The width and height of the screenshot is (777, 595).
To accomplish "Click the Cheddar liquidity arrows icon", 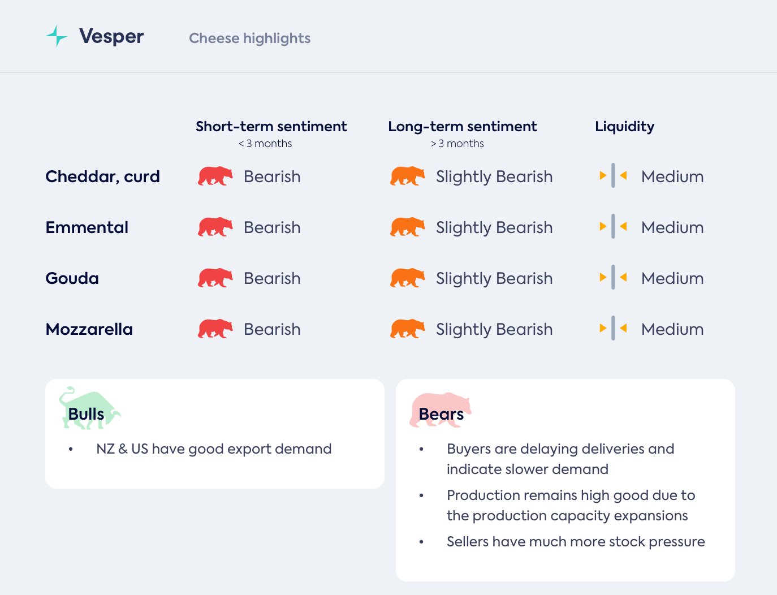I will 613,176.
